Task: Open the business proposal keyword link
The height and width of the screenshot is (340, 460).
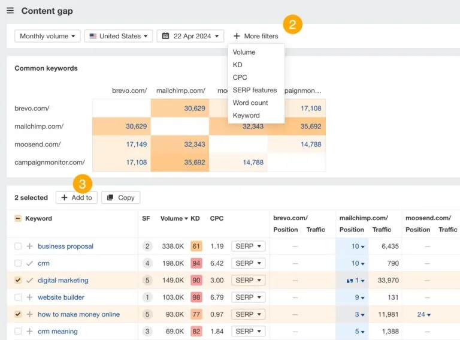Action: pyautogui.click(x=66, y=246)
